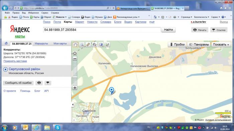Toggle the Пробки traffic layer
This screenshot has height=131, width=234.
click(177, 45)
